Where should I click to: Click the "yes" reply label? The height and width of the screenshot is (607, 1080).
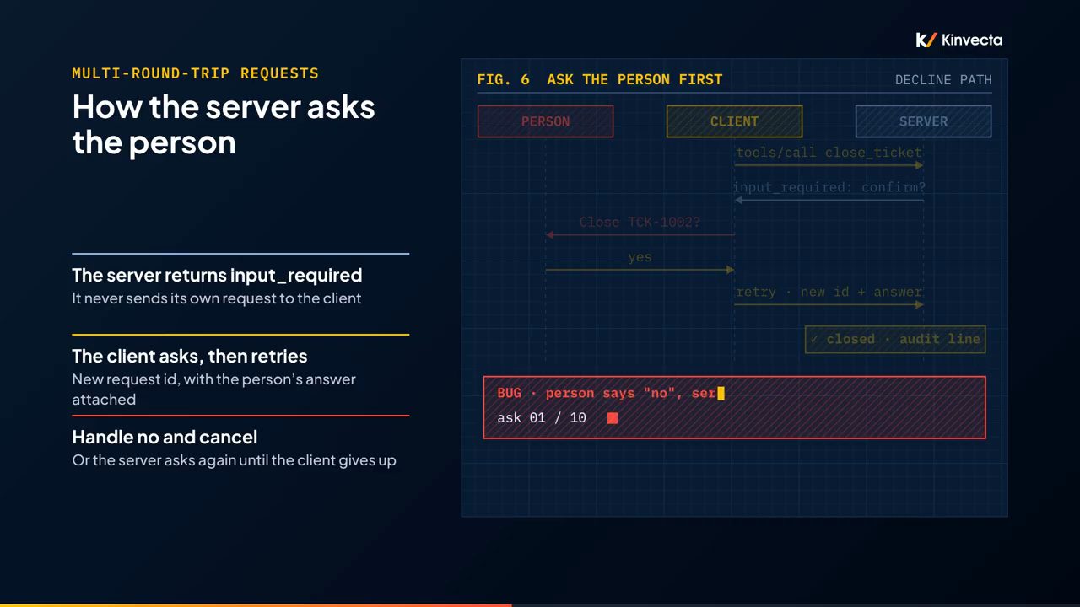coord(640,257)
